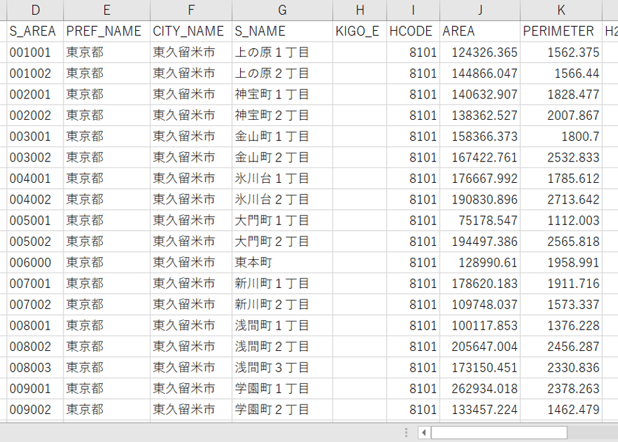
Task: Select column F header
Action: pos(191,10)
